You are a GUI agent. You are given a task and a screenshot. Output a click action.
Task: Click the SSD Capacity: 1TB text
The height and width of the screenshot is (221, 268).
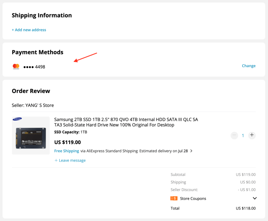70,132
